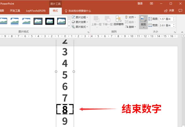Click the cropped digit 8 in the picture
This screenshot has width=185, height=127.
(x=65, y=110)
